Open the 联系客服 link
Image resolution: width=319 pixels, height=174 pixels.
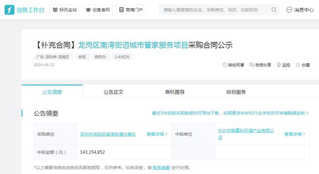161,168
